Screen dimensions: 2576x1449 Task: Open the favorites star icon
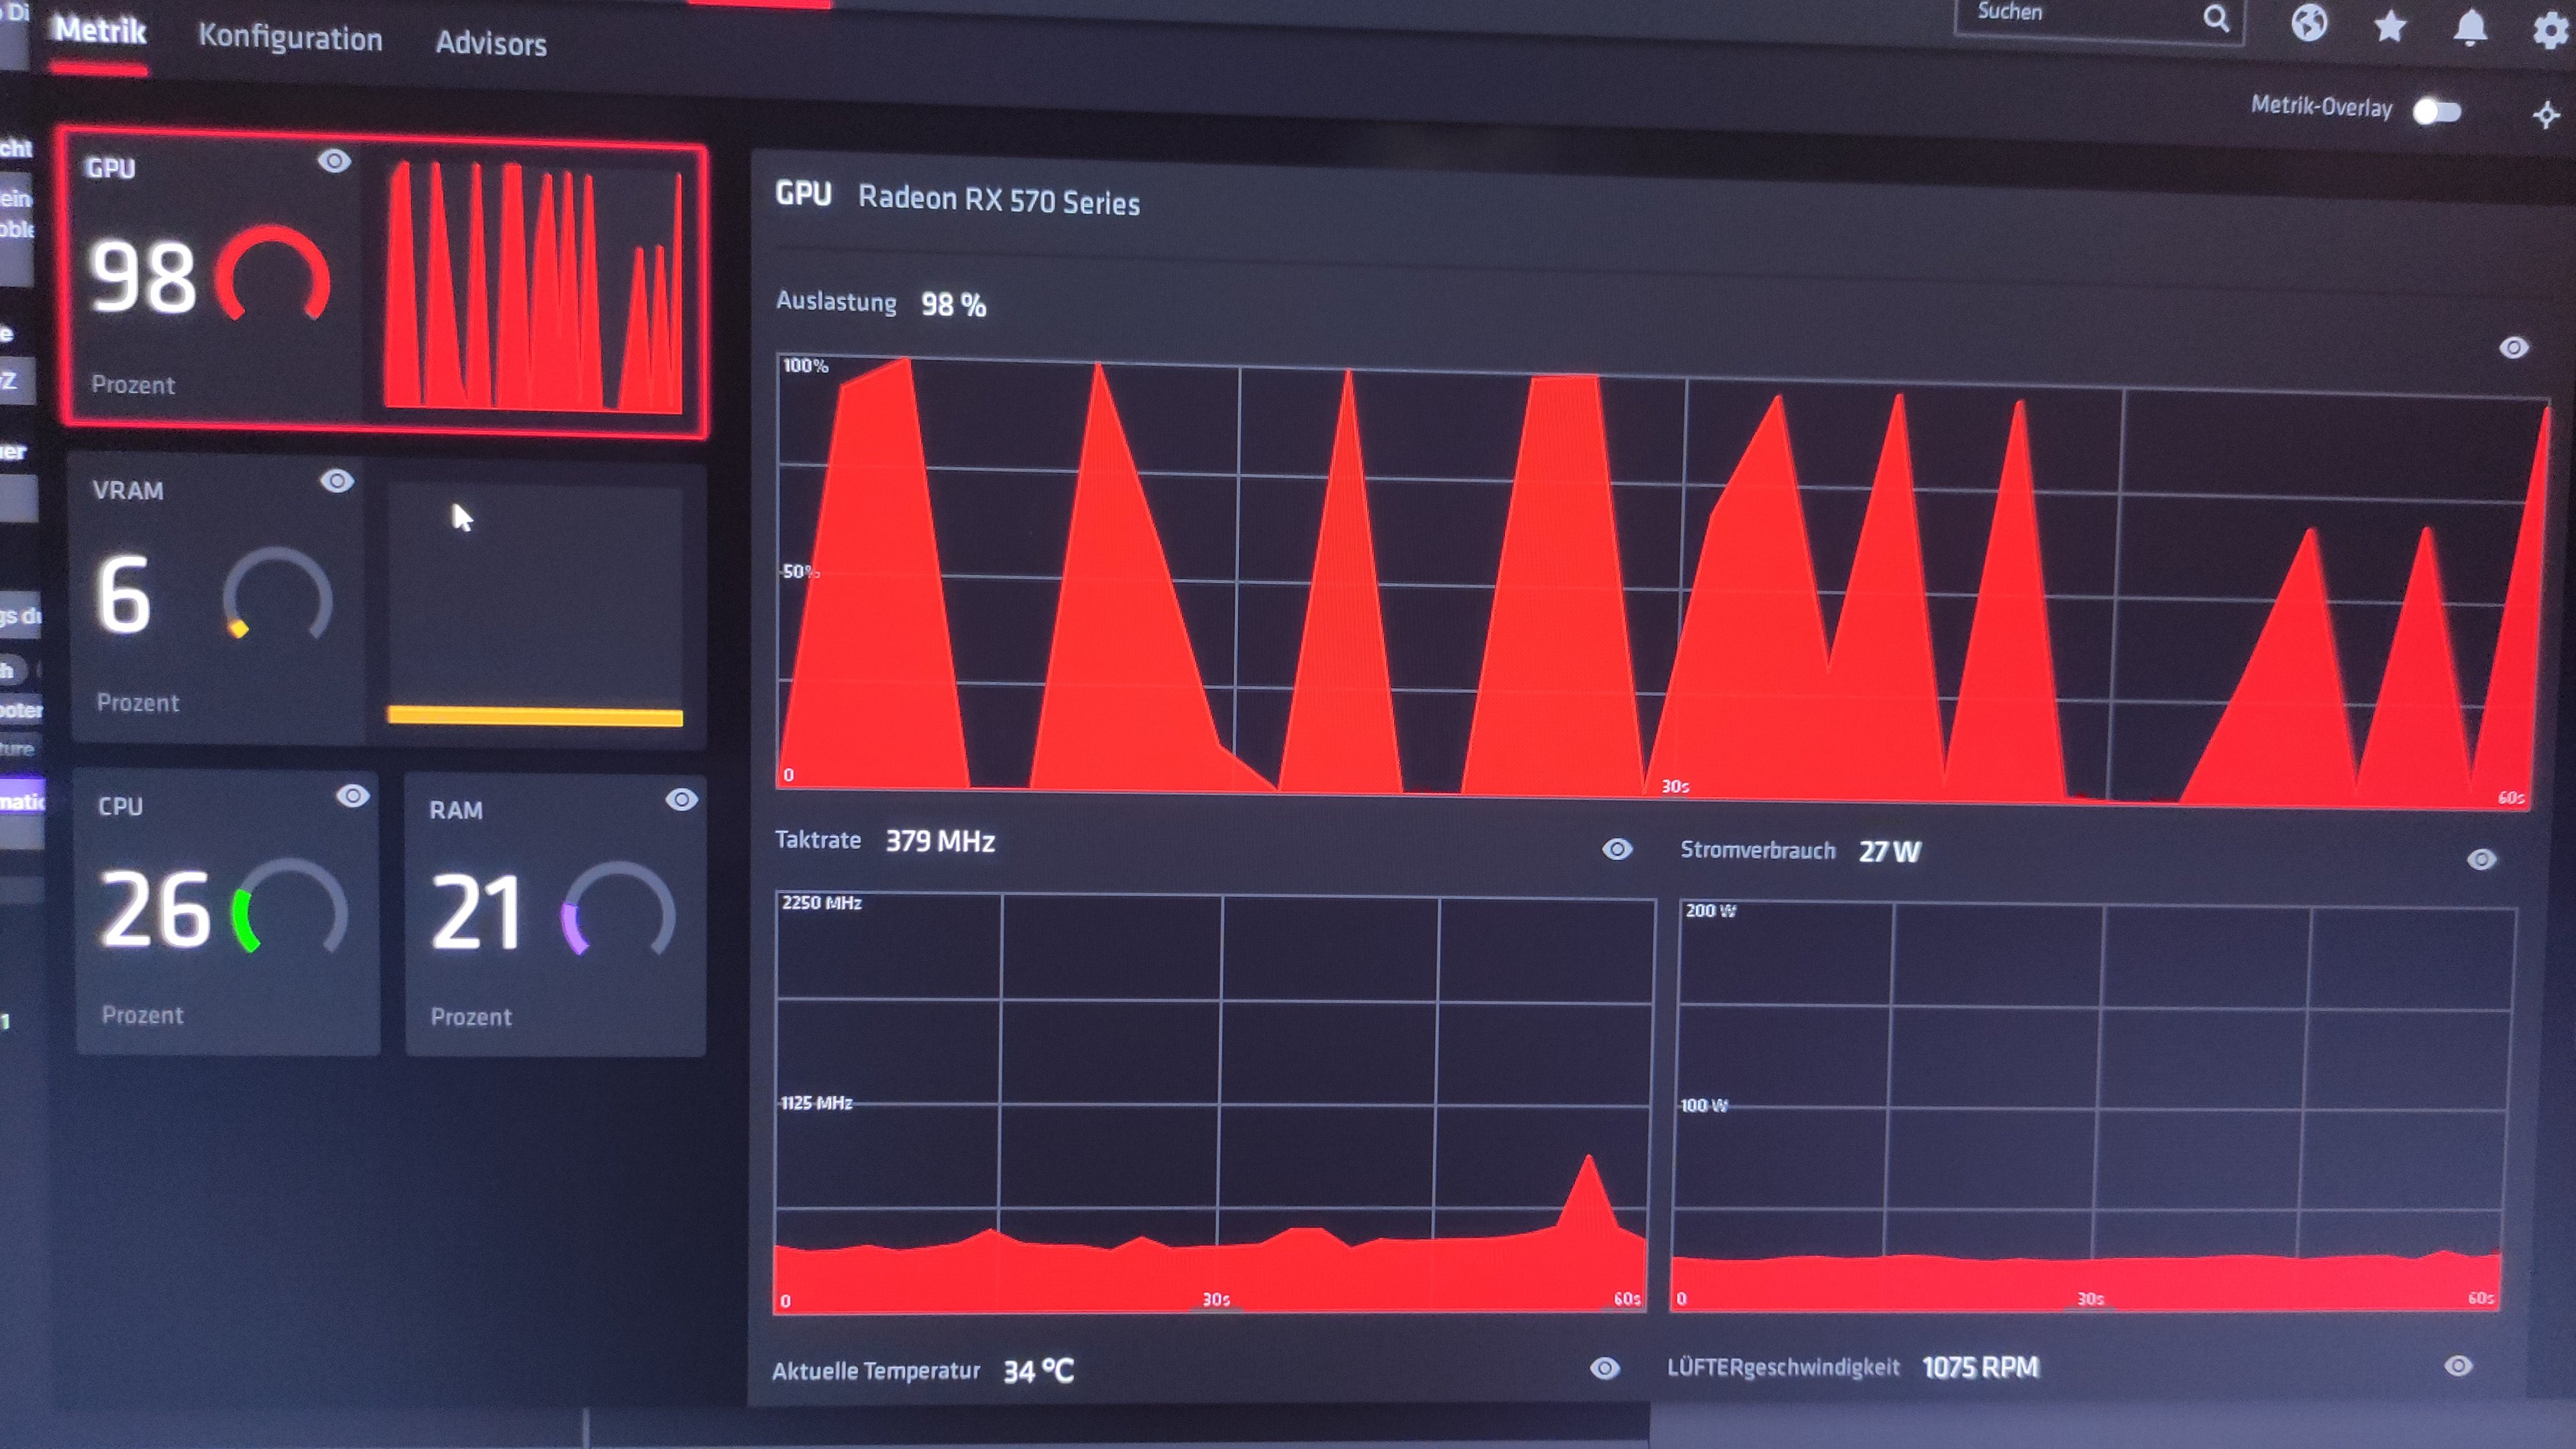[2390, 26]
